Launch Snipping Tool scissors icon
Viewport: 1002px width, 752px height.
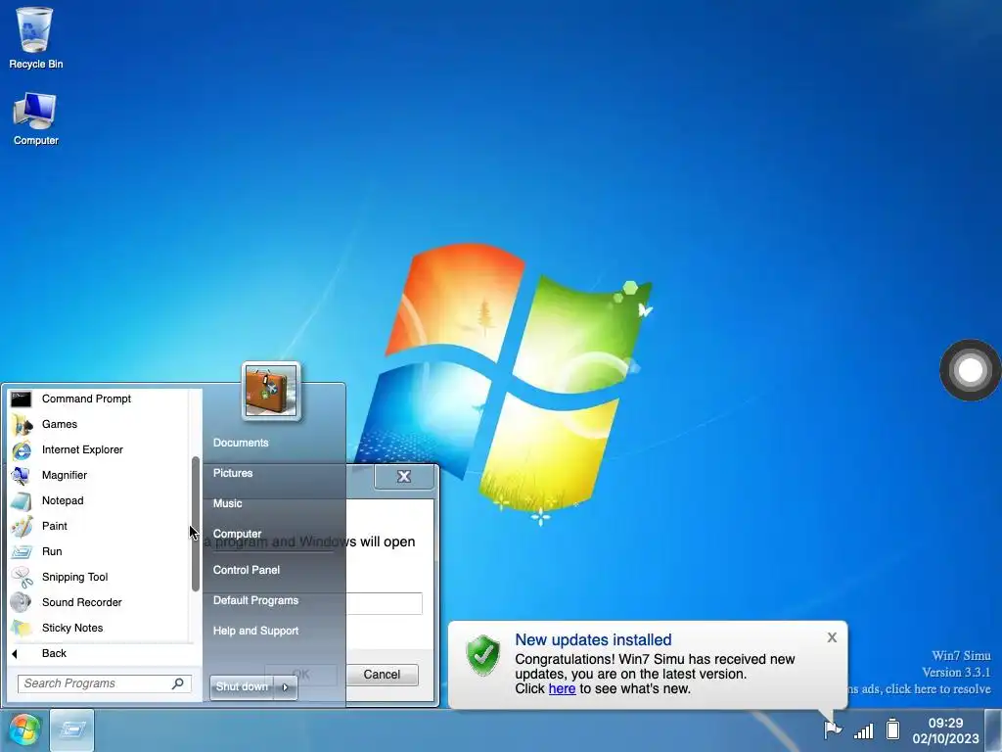(22, 578)
